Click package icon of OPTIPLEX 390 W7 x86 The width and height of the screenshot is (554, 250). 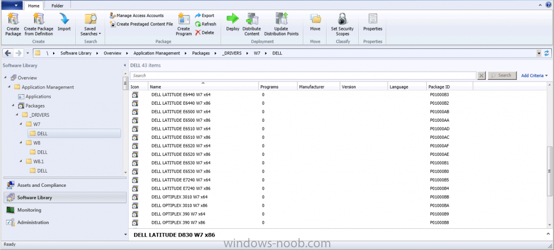coord(135,223)
